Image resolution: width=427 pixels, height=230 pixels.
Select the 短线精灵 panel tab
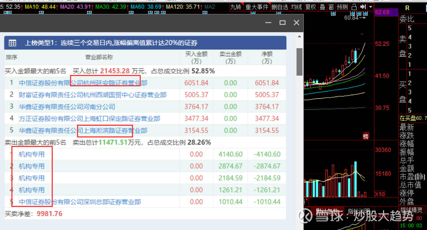pos(411,210)
